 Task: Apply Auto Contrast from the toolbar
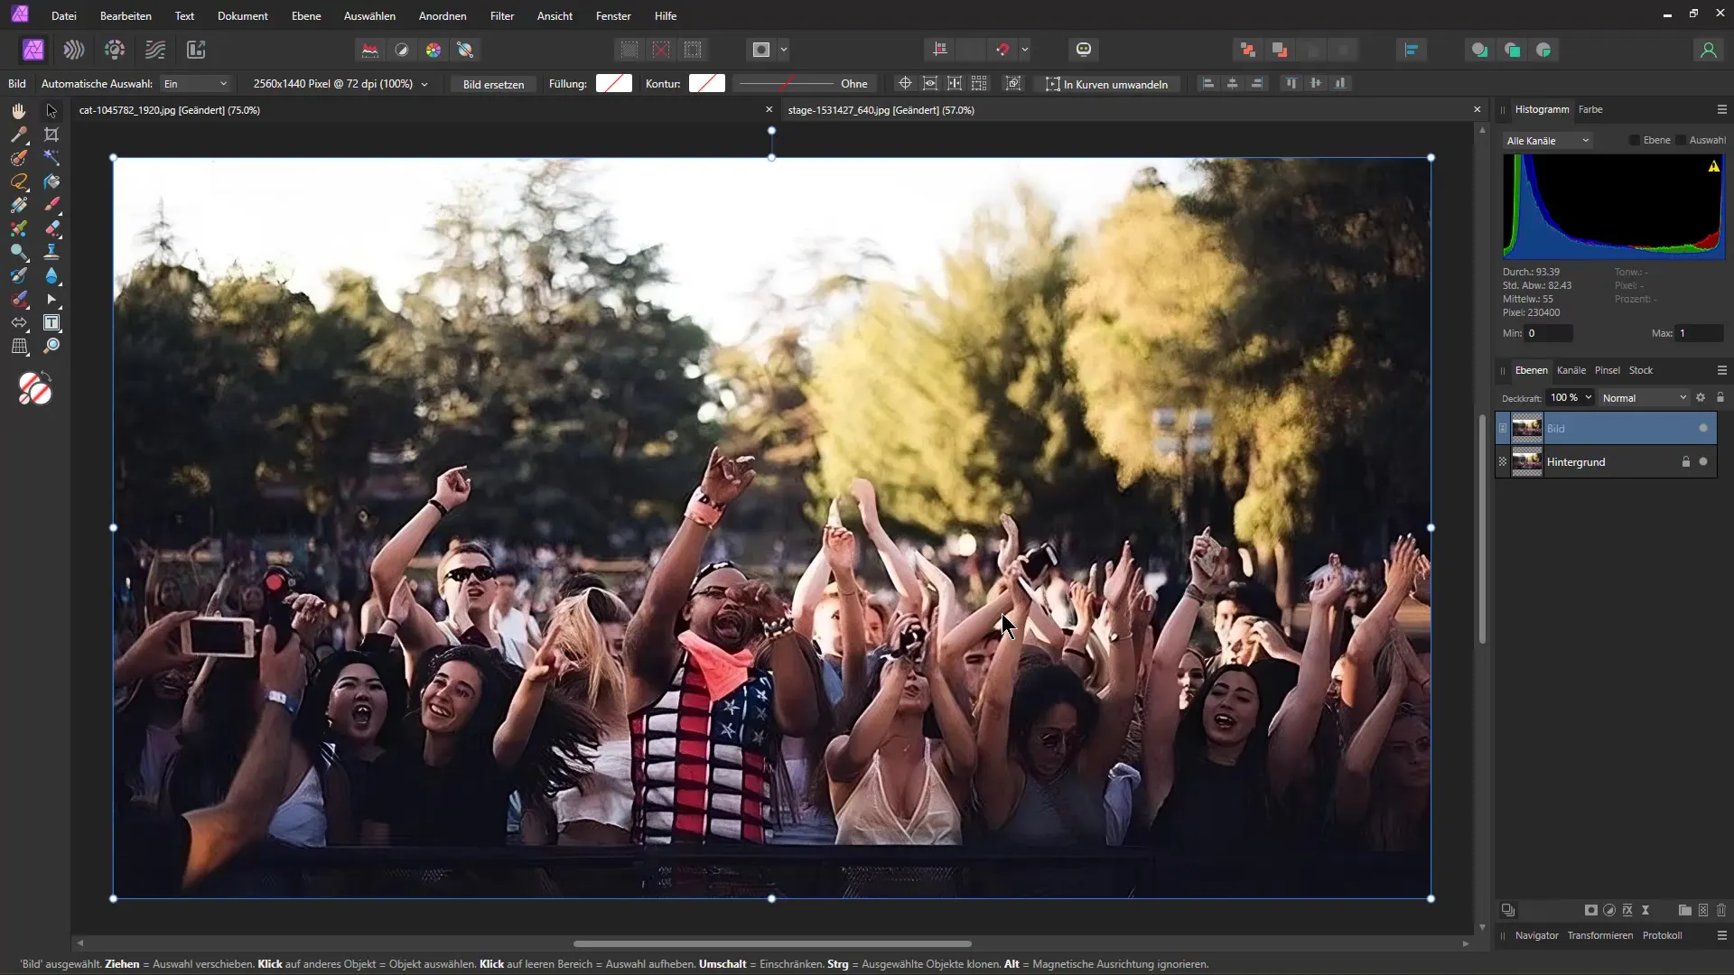pyautogui.click(x=402, y=50)
